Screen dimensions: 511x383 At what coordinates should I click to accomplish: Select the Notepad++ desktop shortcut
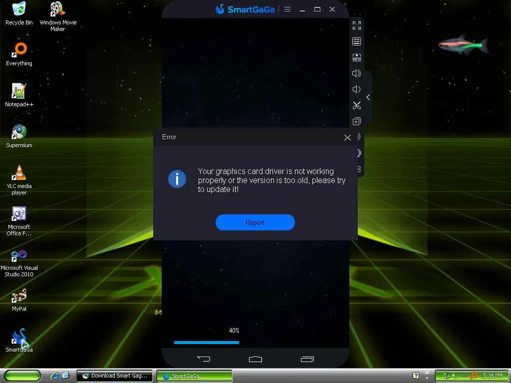(19, 95)
